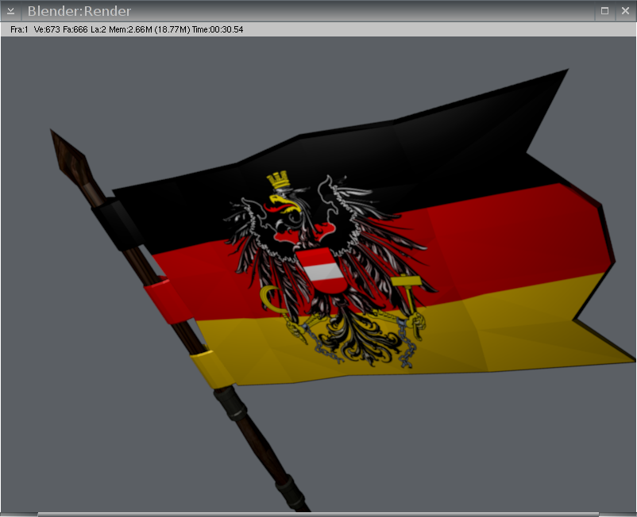The width and height of the screenshot is (637, 517).
Task: Click the Blender:Render title text
Action: 79,11
